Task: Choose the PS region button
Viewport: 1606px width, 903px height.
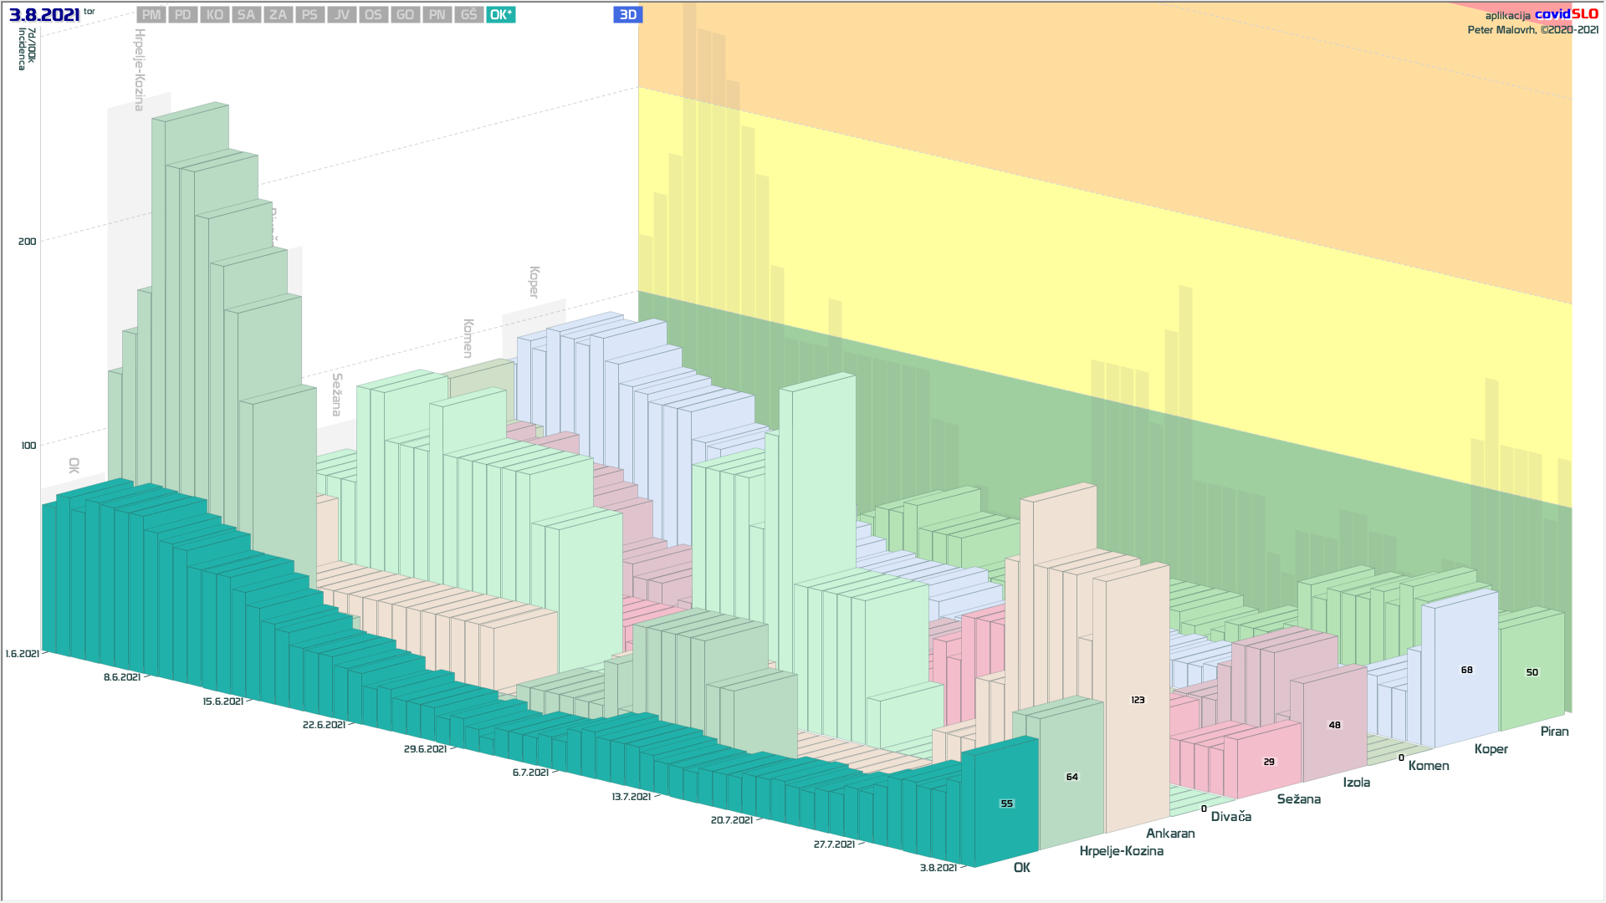Action: click(x=309, y=15)
